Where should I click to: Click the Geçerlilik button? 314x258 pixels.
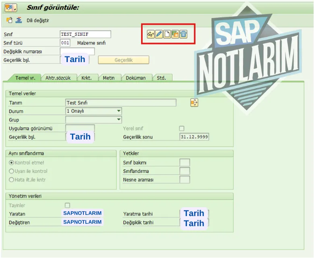[124, 60]
